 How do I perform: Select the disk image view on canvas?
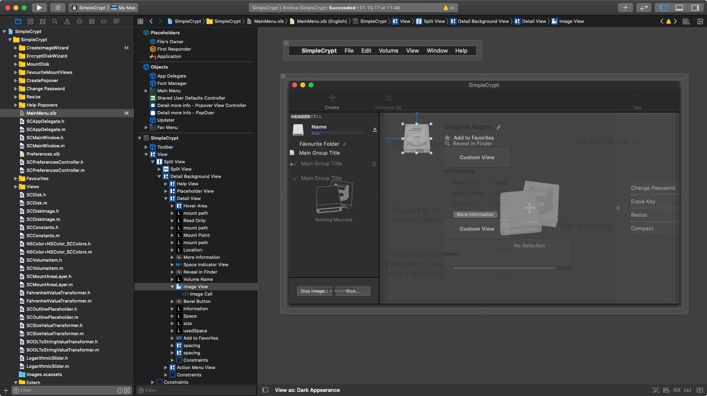417,138
